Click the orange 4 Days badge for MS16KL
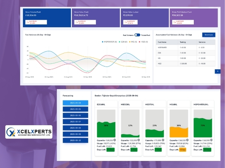The image size is (225, 168). click(182, 150)
